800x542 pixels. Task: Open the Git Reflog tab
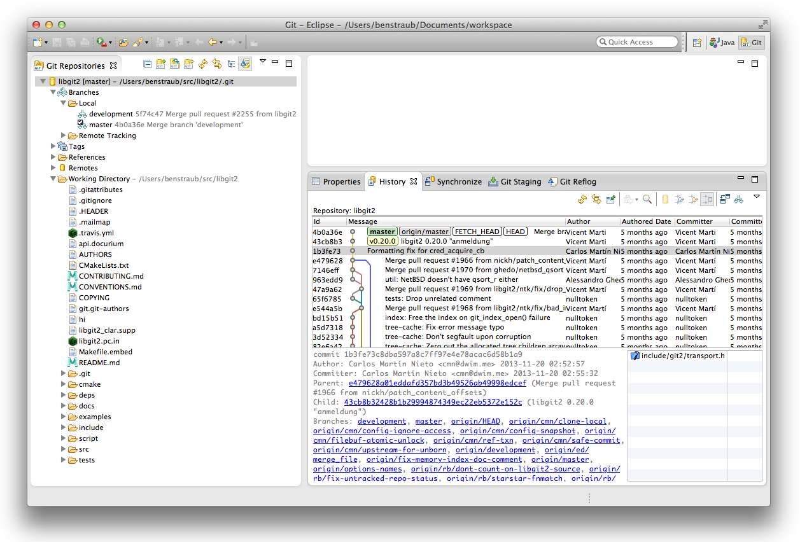572,182
